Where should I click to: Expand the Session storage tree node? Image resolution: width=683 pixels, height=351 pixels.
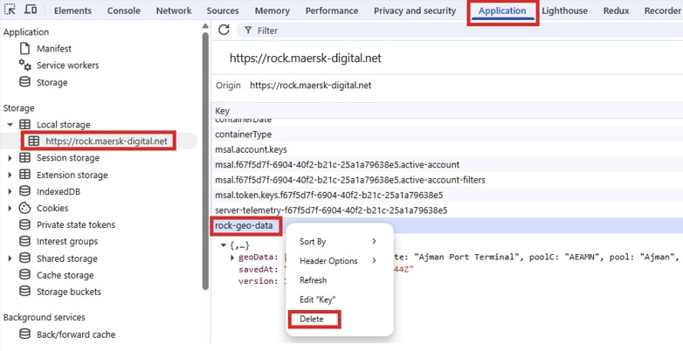click(x=10, y=158)
